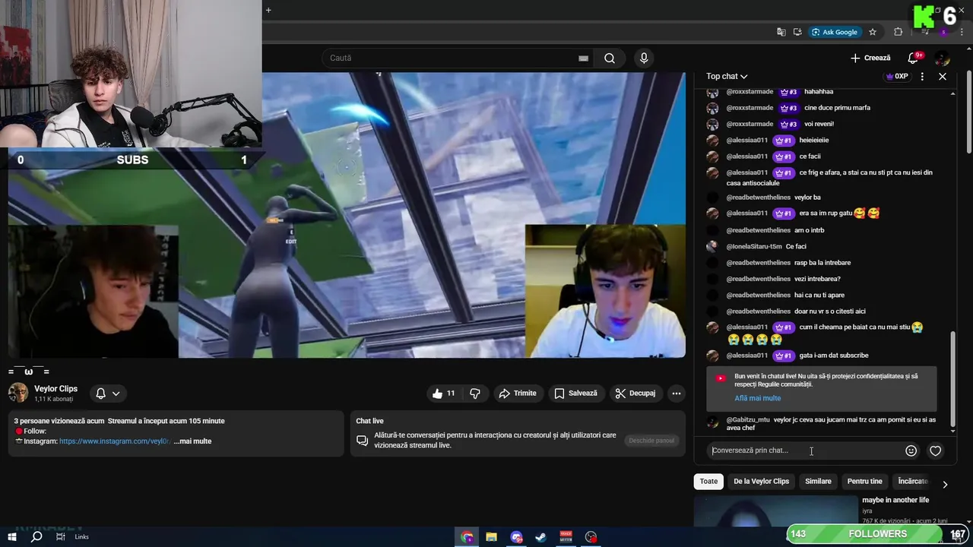
Task: Activate voice search microphone icon
Action: [x=644, y=58]
